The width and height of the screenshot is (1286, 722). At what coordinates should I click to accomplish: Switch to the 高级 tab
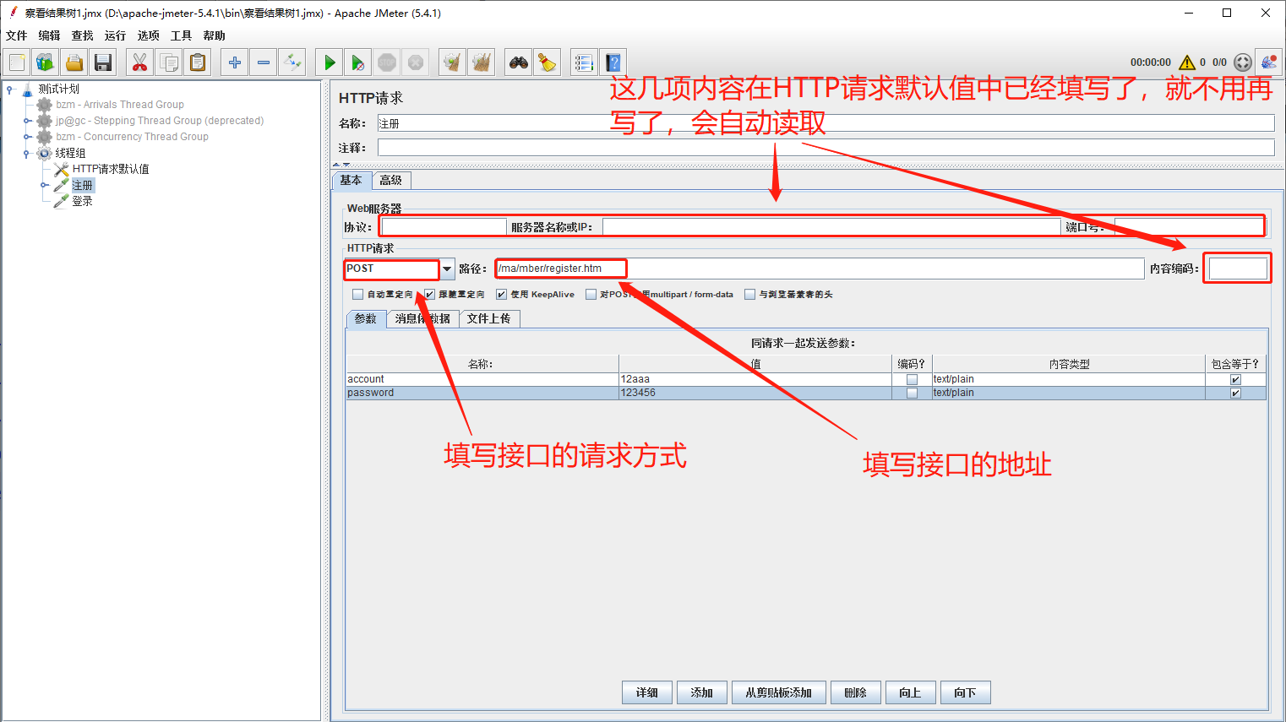coord(391,180)
